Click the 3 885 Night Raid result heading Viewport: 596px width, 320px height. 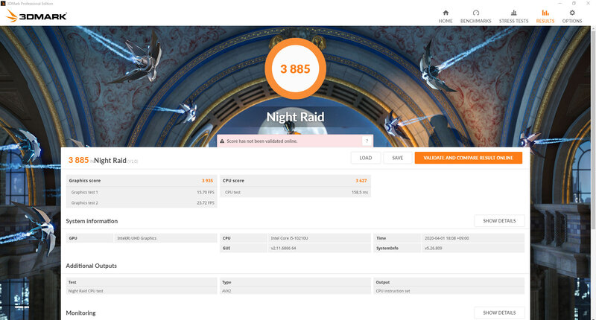tap(103, 160)
